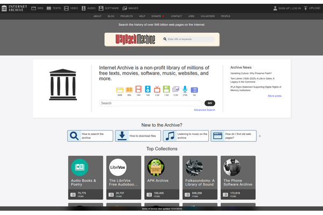Open the Advanced Search link
323x215 pixels.
pyautogui.click(x=205, y=110)
